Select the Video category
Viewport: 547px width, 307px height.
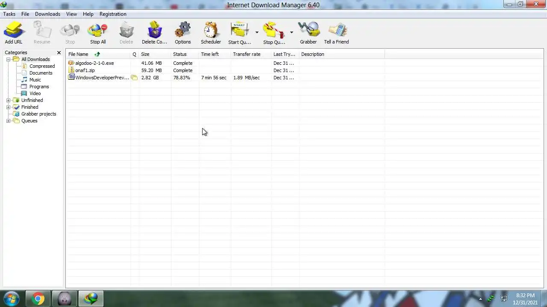click(x=35, y=93)
